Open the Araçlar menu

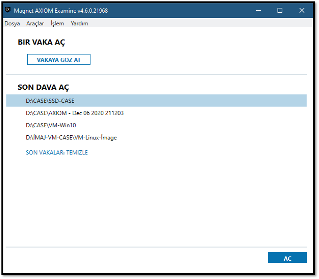pos(35,23)
